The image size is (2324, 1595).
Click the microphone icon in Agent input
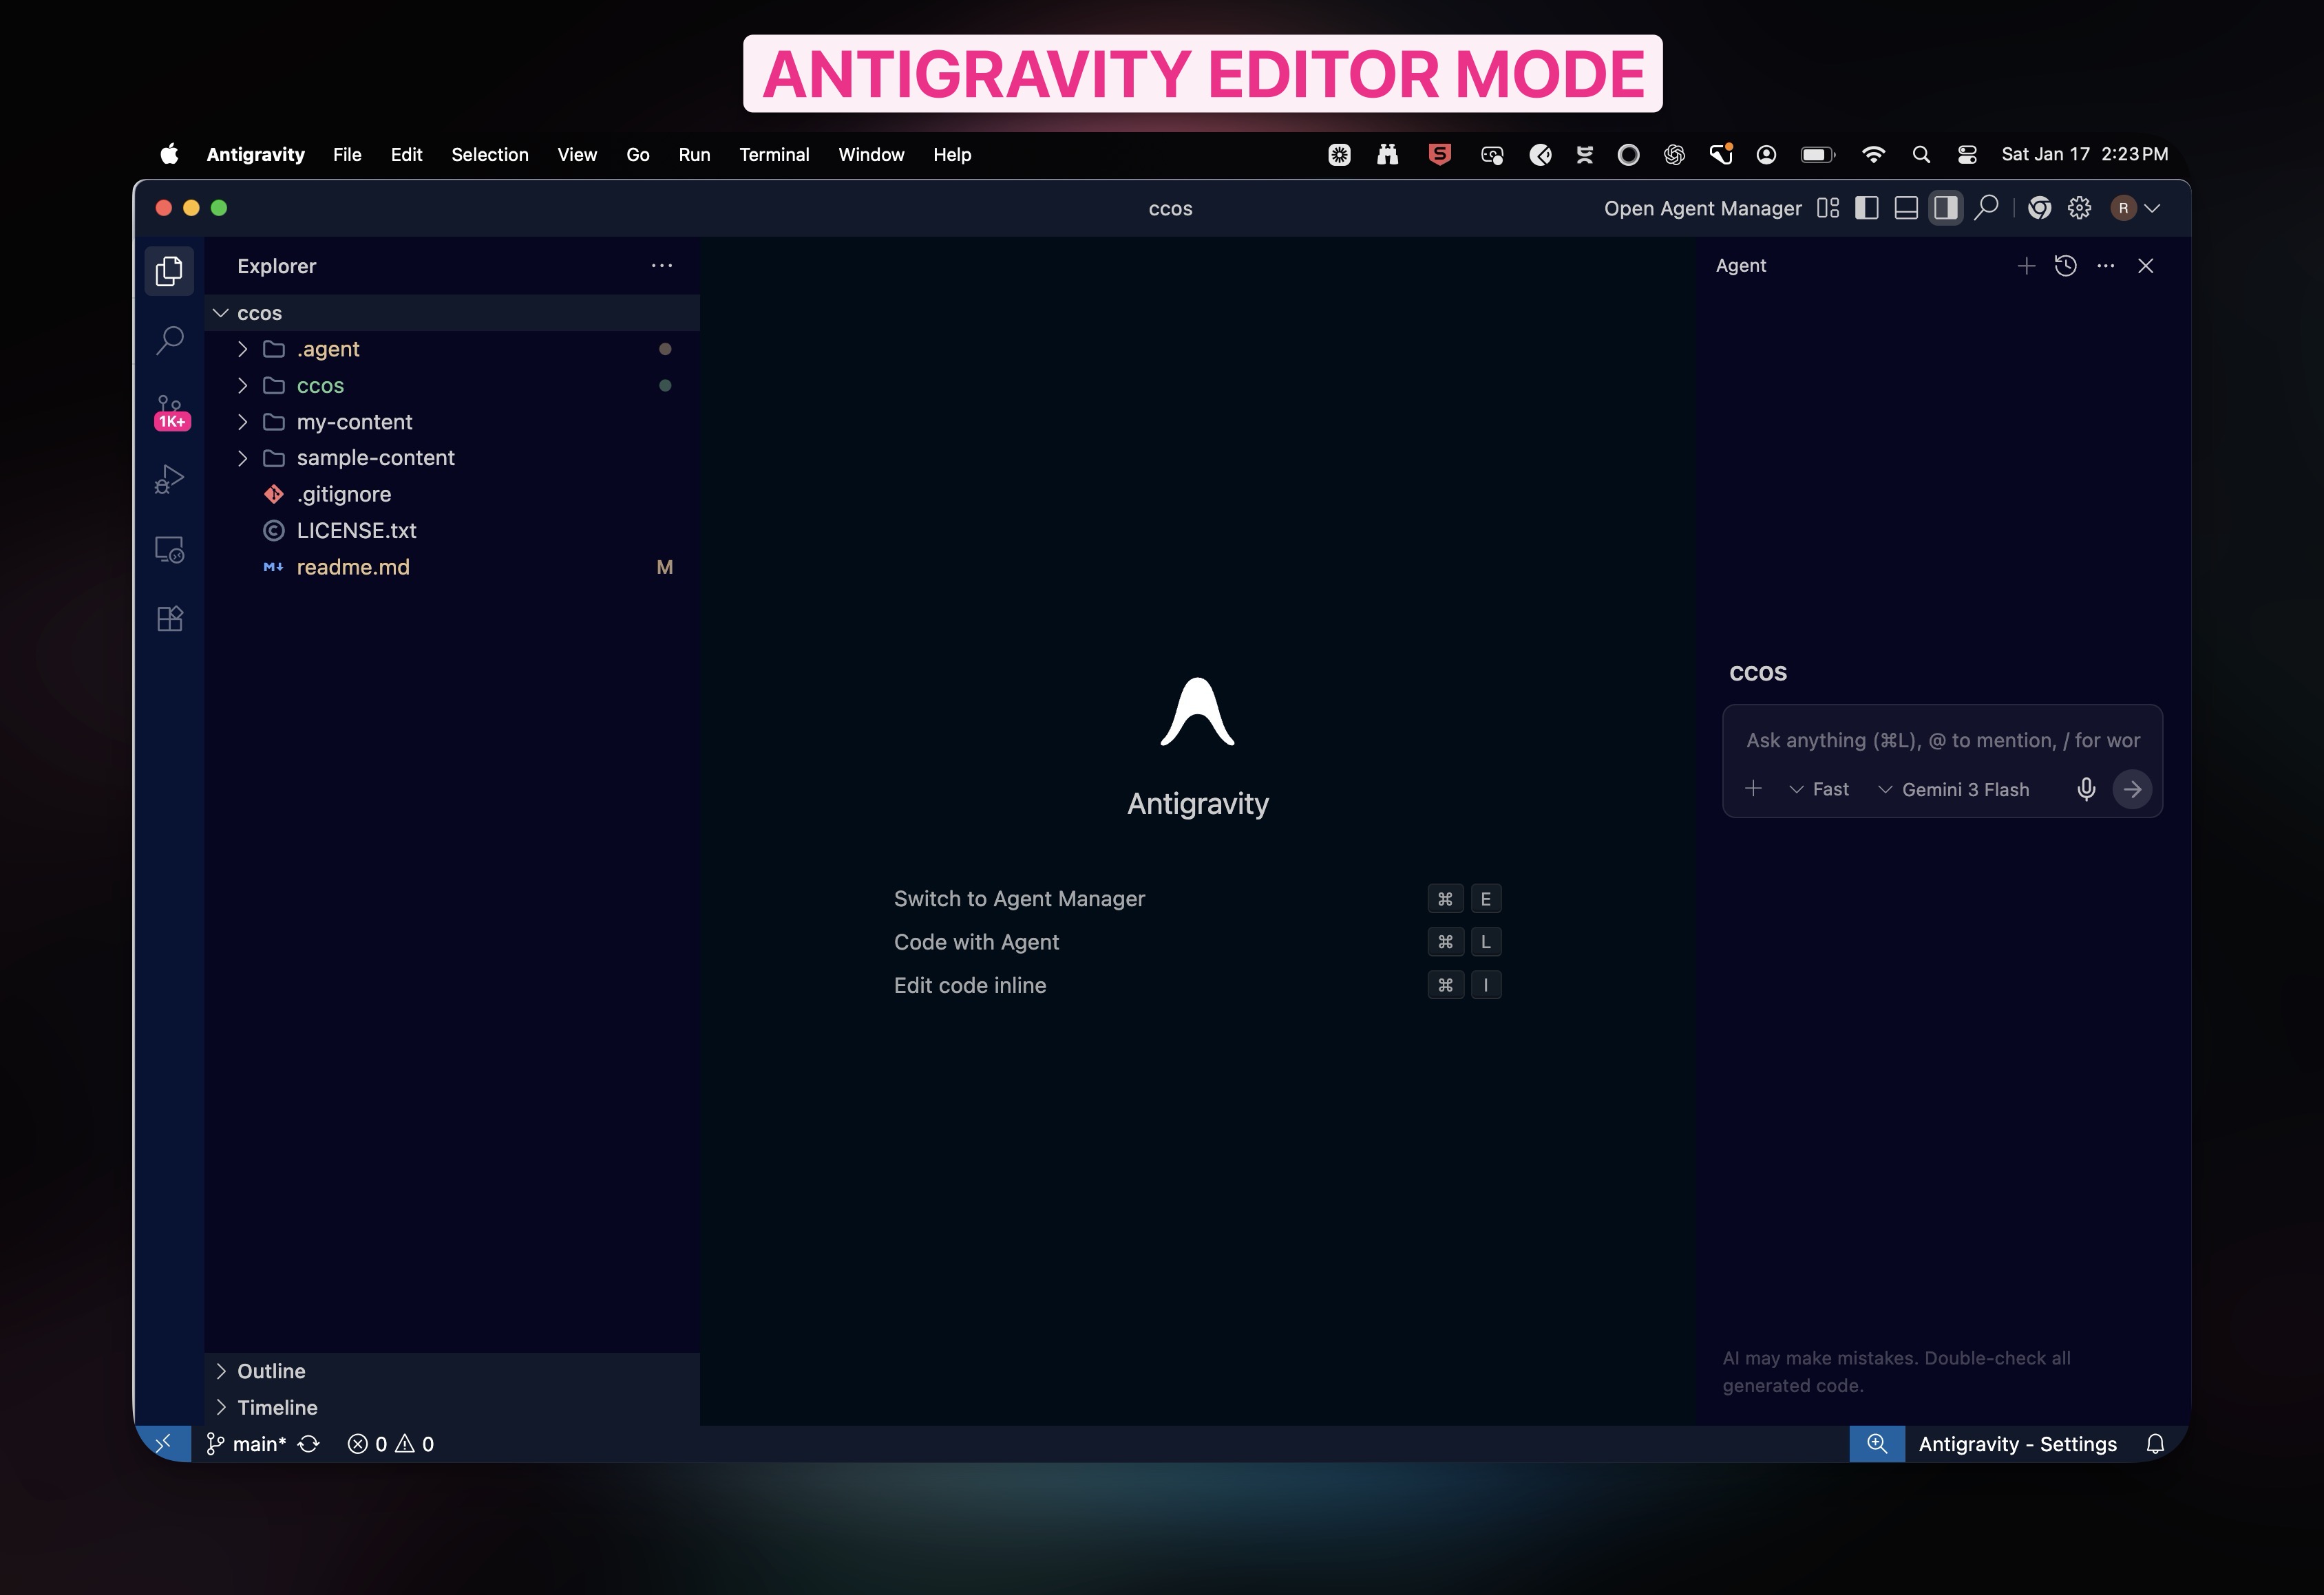point(2087,789)
